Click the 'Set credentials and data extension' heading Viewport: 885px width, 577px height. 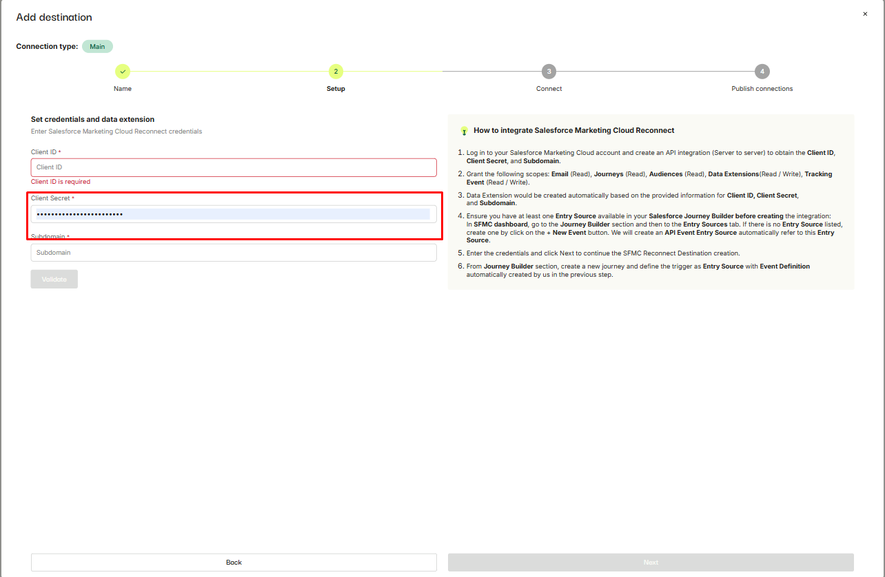92,119
